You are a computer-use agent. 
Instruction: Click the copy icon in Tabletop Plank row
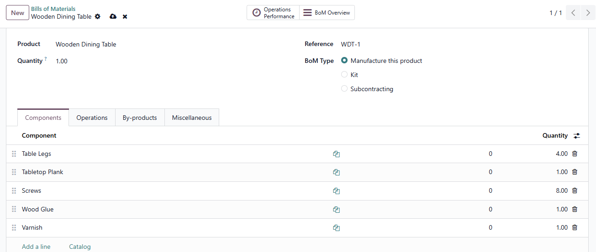tap(336, 172)
